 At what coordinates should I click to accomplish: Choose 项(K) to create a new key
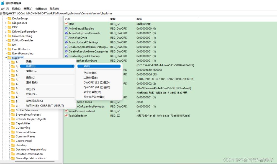(87, 66)
